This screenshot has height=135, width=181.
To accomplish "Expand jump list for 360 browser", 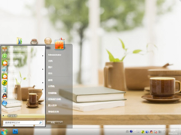I will coord(43,56).
